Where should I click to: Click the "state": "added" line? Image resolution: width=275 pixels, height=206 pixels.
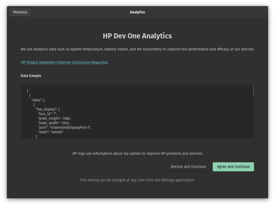pos(50,132)
